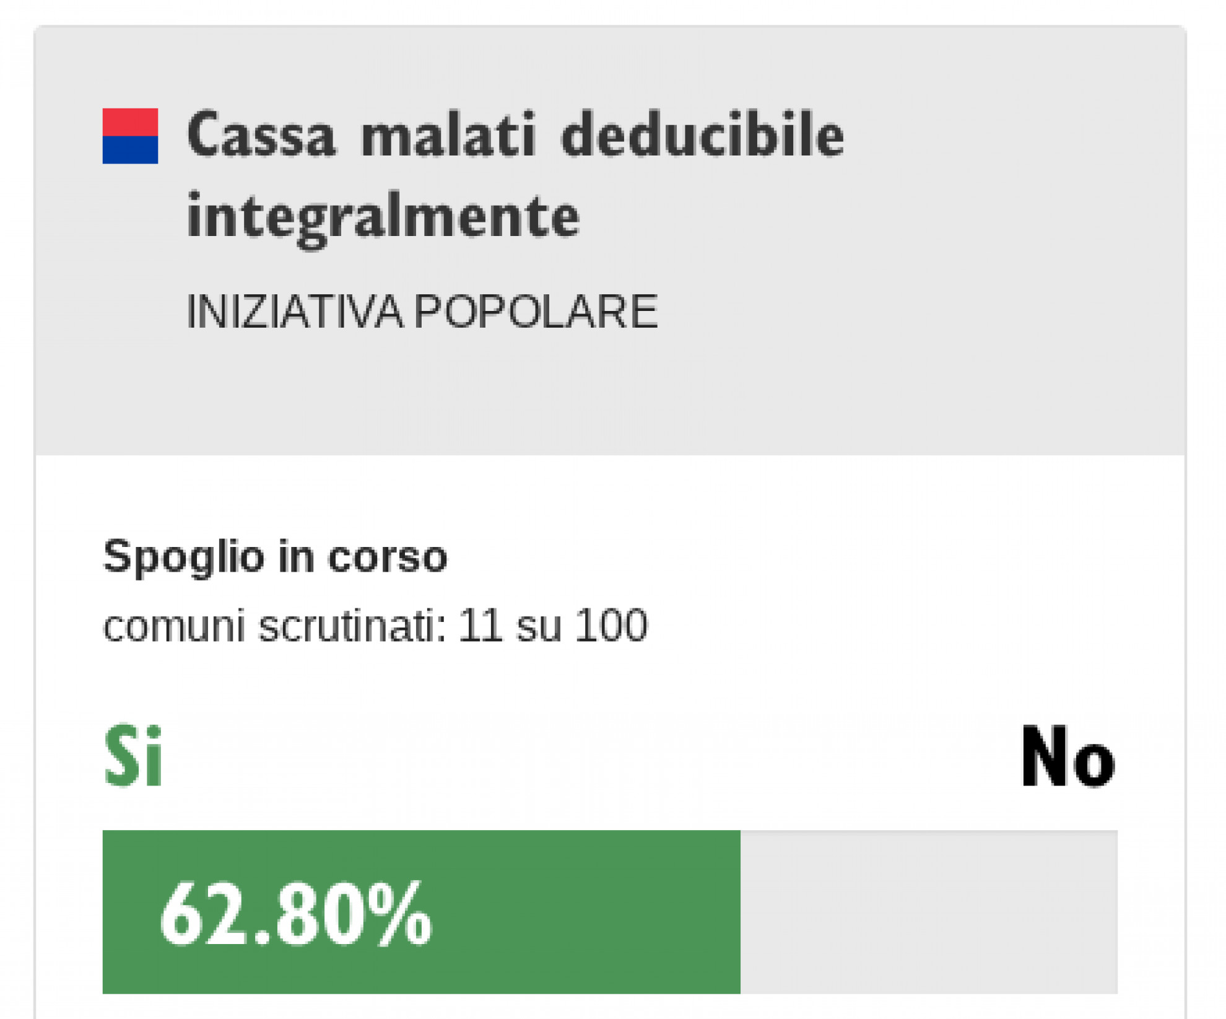
Task: Click the red-blue Ticino flag icon
Action: [130, 136]
